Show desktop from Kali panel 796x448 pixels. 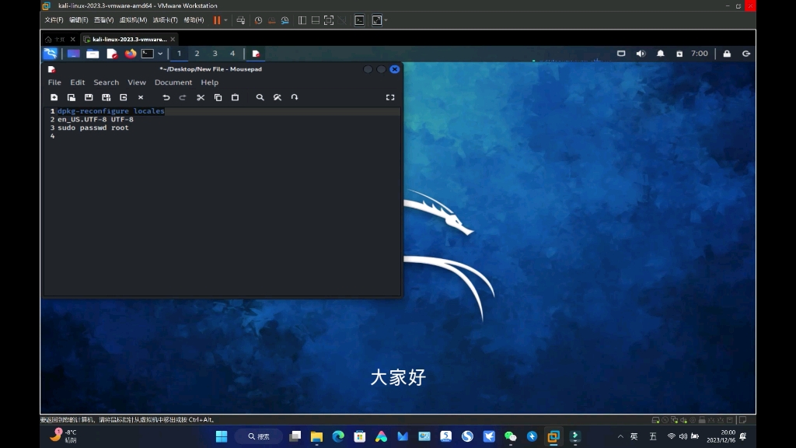[x=74, y=54]
